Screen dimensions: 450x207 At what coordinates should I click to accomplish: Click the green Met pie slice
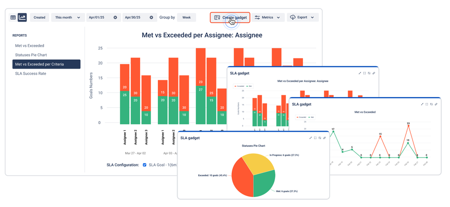[264, 183]
